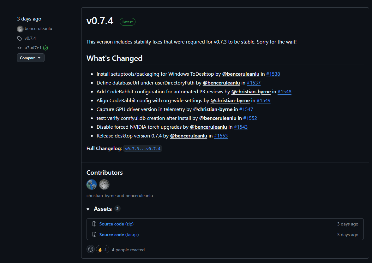
Task: Open benceruleanlu contributor avatar under Contributors
Action: click(104, 184)
